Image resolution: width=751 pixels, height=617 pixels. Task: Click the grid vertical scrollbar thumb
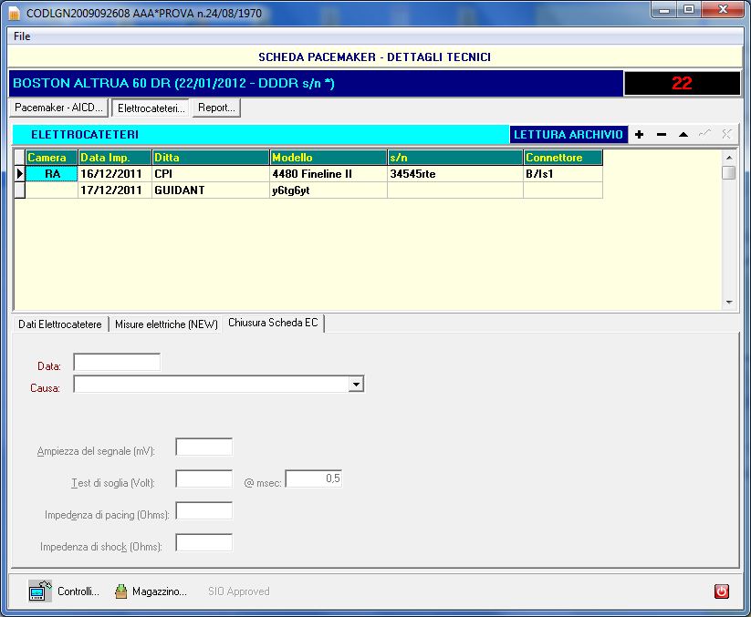click(729, 172)
